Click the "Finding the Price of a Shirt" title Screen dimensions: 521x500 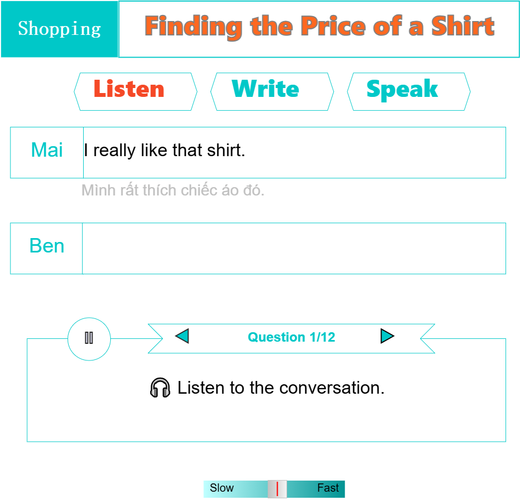tap(319, 27)
